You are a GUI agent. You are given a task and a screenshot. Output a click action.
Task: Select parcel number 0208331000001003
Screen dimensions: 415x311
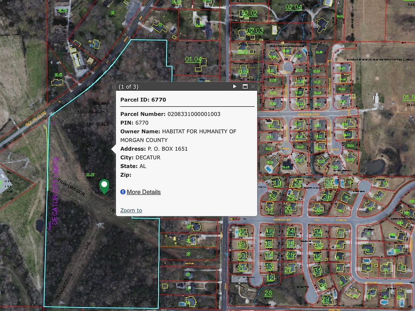click(194, 114)
